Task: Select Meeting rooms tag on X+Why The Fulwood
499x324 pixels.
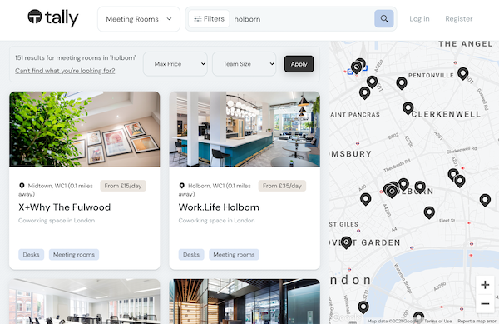Action: 74,255
